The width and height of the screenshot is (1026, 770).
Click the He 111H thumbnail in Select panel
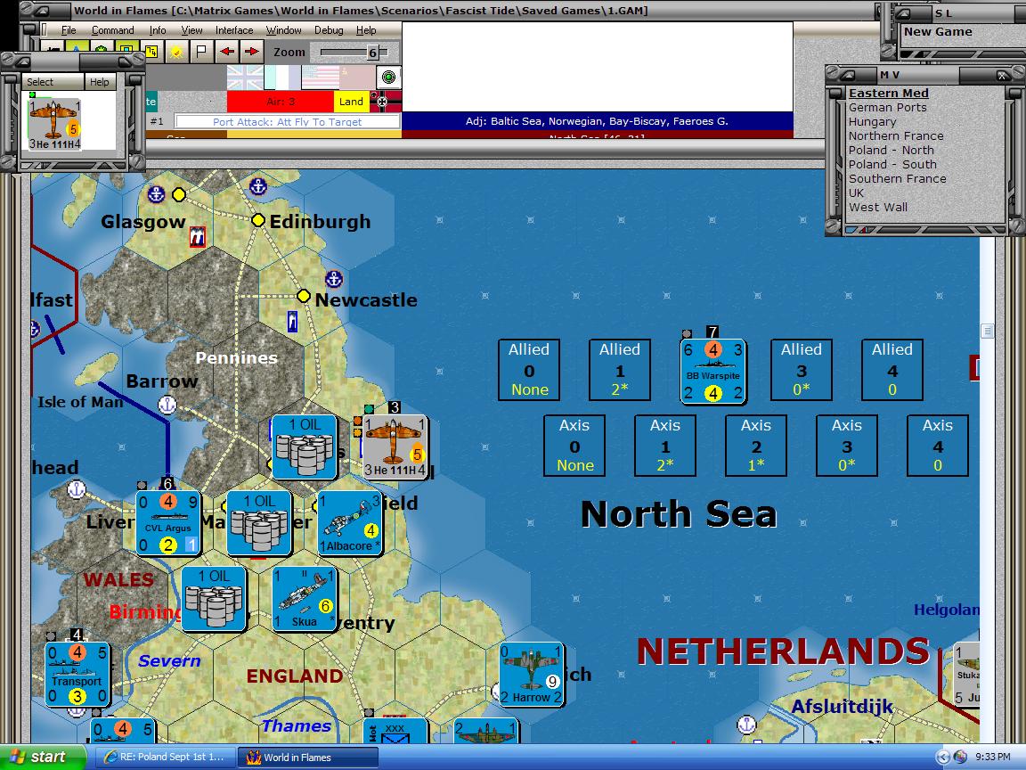(55, 125)
